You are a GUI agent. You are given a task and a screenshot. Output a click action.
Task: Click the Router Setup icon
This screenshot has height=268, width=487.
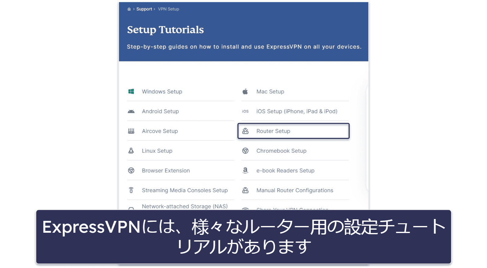coord(245,131)
